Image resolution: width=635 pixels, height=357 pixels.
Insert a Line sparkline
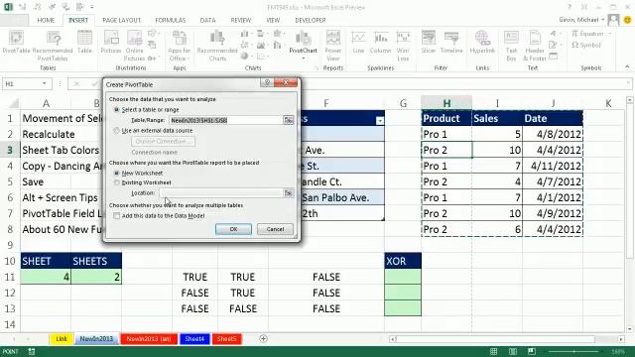[358, 42]
